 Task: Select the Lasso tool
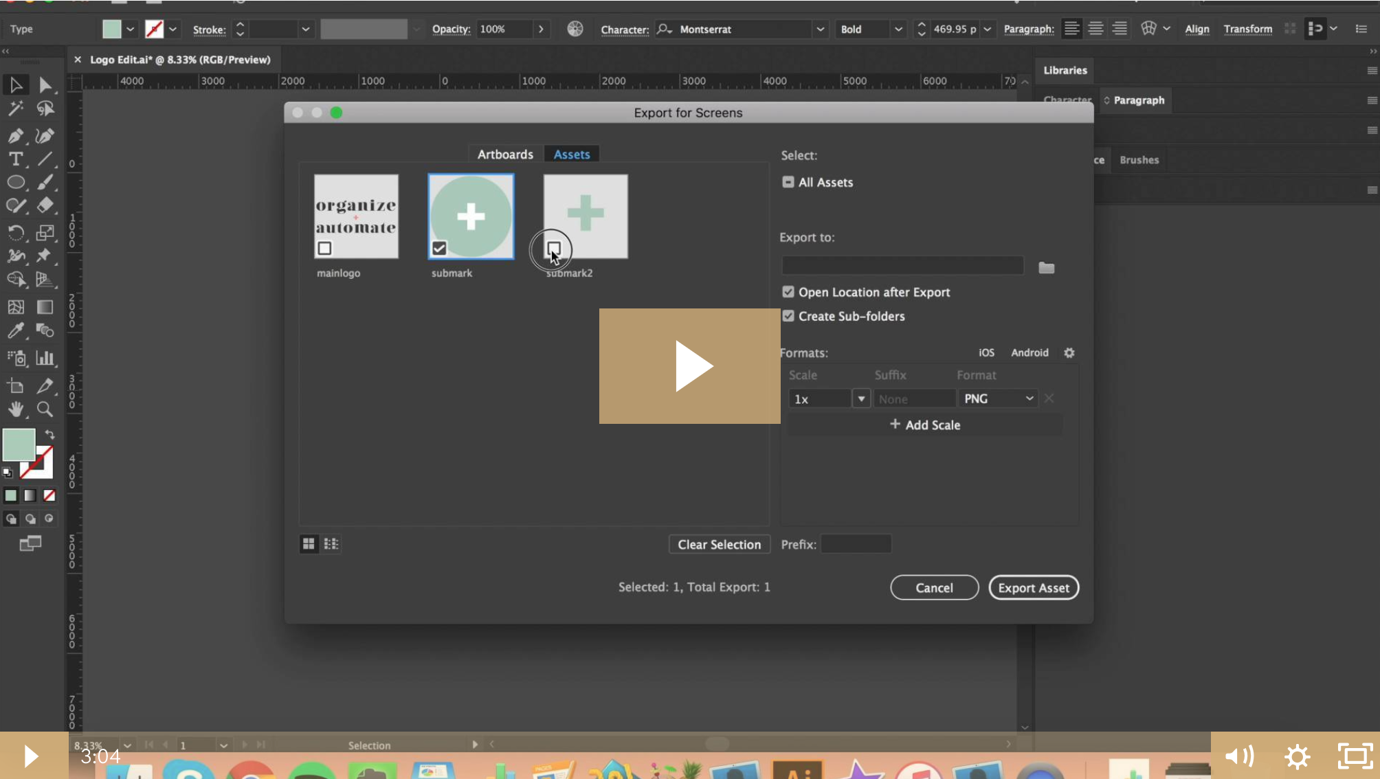[x=45, y=109]
